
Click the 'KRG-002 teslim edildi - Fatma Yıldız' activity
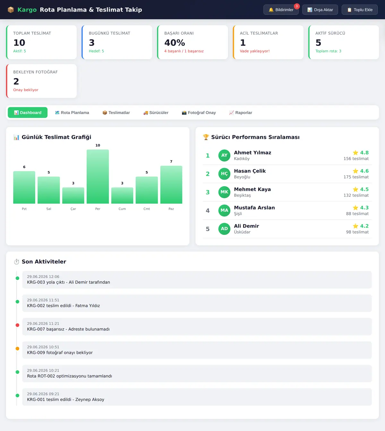click(x=197, y=303)
